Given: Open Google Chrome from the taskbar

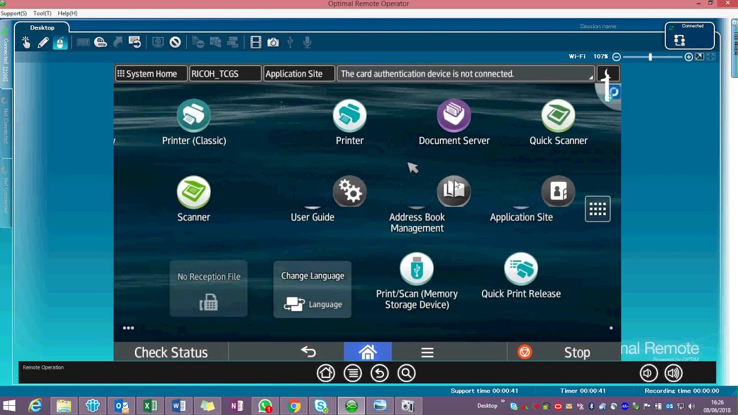Looking at the screenshot, I should click(294, 406).
